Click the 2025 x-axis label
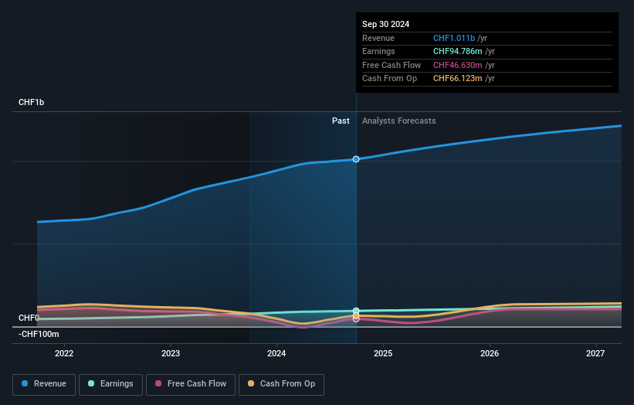The image size is (634, 405). tap(383, 354)
